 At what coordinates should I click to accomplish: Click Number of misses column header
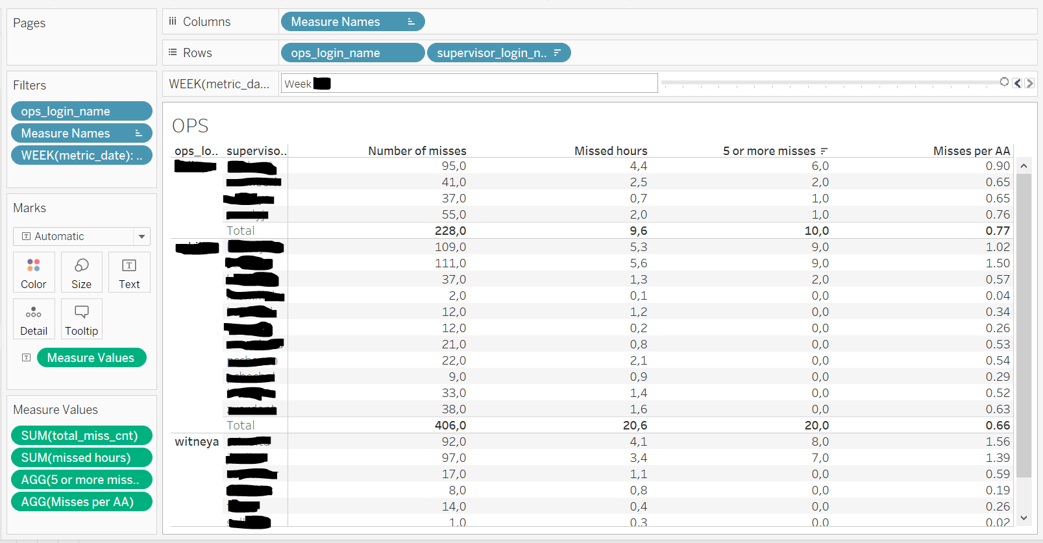[417, 151]
